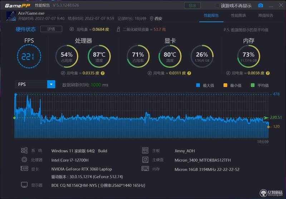Switch to the 性能报告 tab
Screen dimensions: 286x199
(x=211, y=15)
